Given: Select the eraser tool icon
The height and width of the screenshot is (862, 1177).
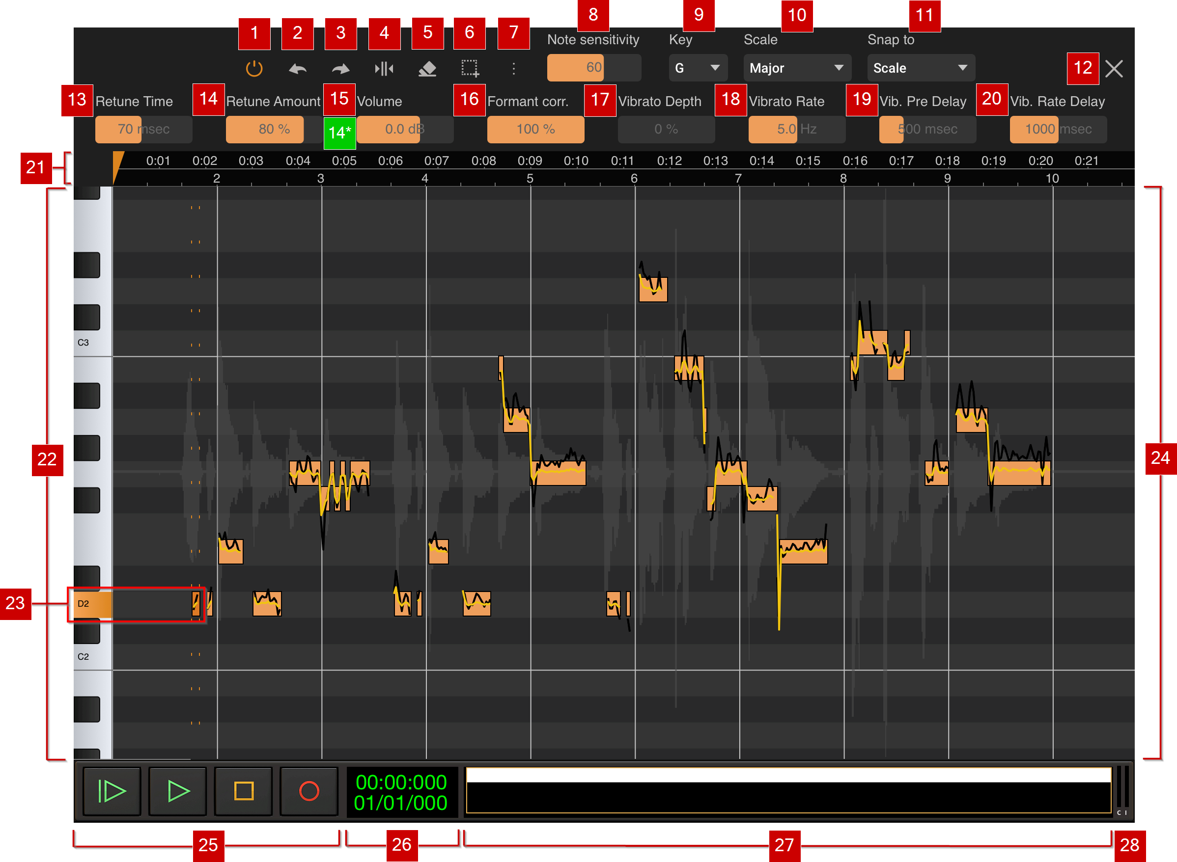Looking at the screenshot, I should click(427, 68).
